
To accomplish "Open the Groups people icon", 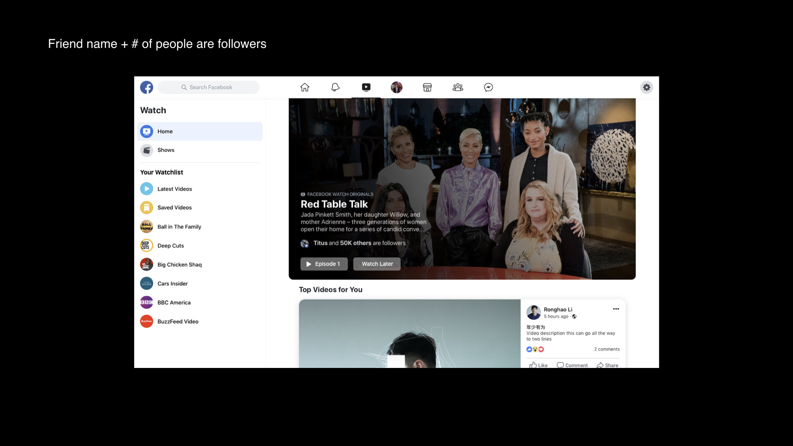I will (x=458, y=87).
